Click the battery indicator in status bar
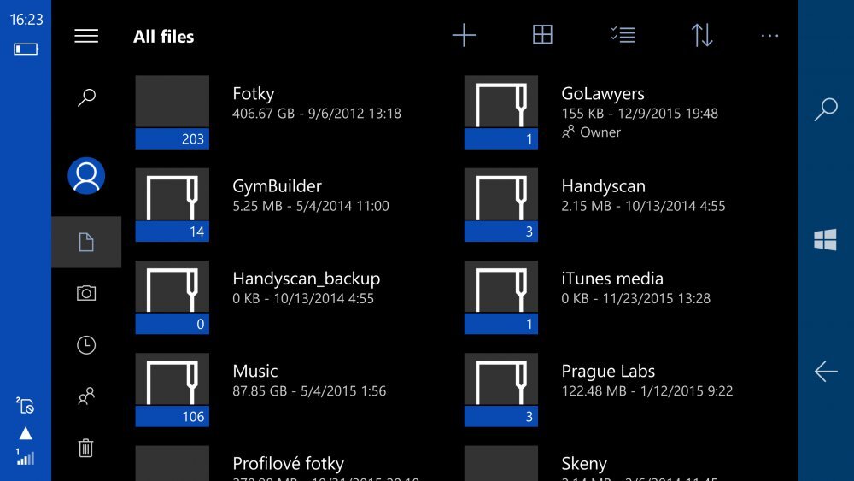The width and height of the screenshot is (854, 481). (x=26, y=49)
